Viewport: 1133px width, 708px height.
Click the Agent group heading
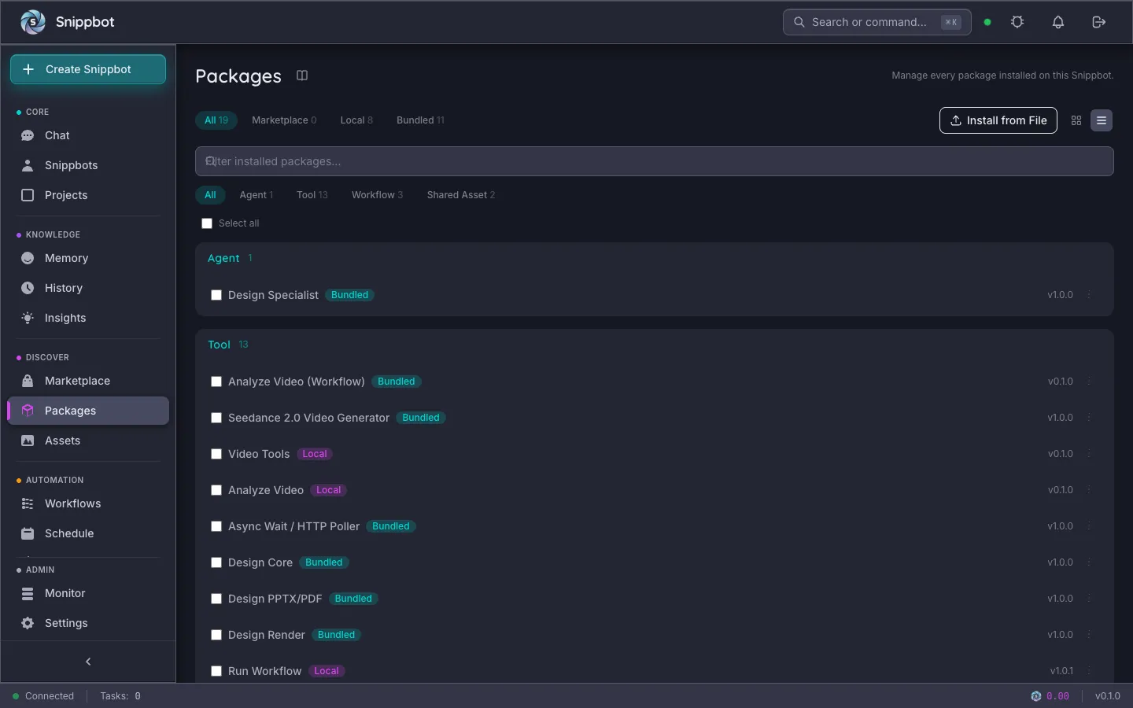pyautogui.click(x=223, y=258)
